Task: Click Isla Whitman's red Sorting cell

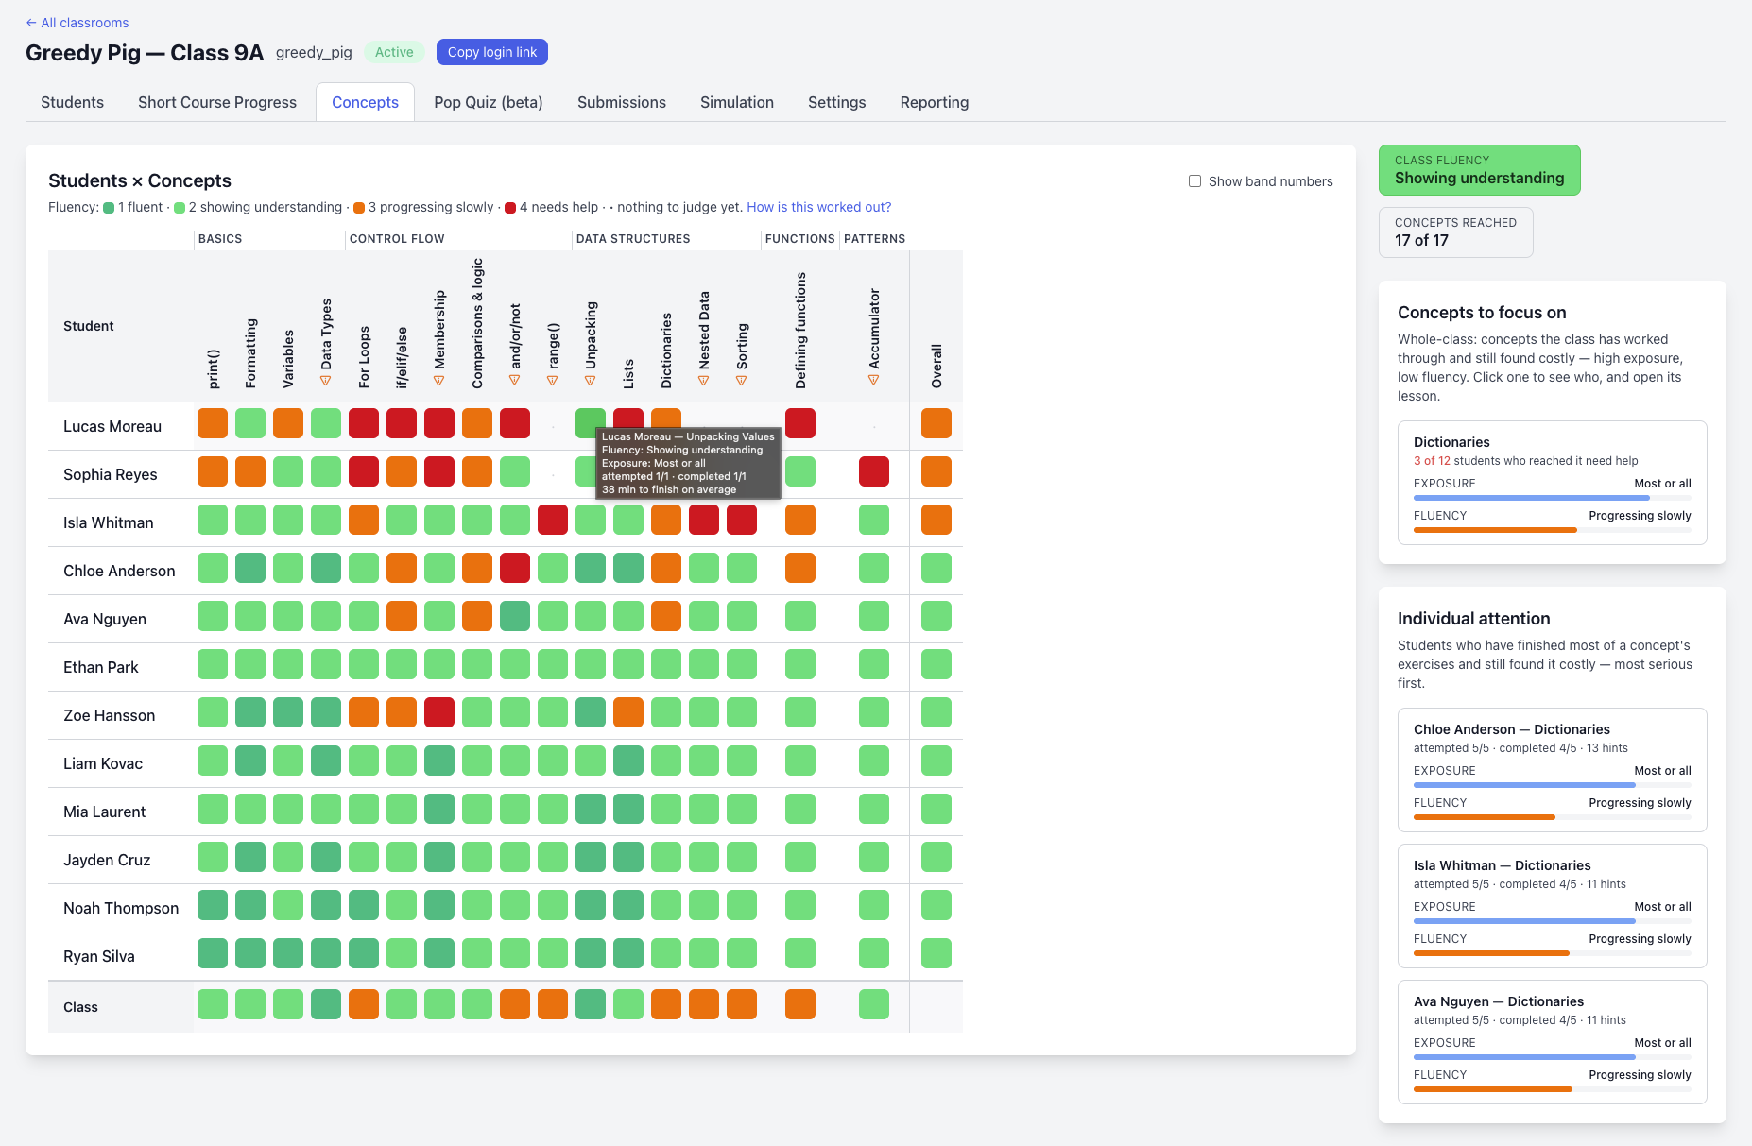Action: click(x=742, y=520)
